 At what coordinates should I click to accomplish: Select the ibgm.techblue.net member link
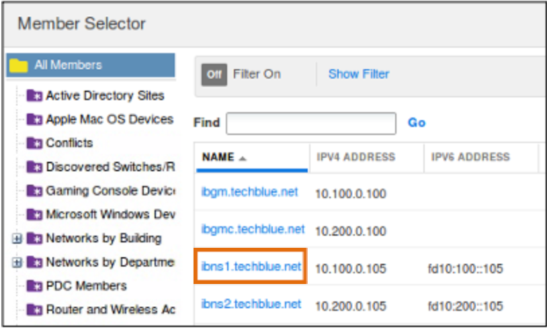[x=249, y=192]
